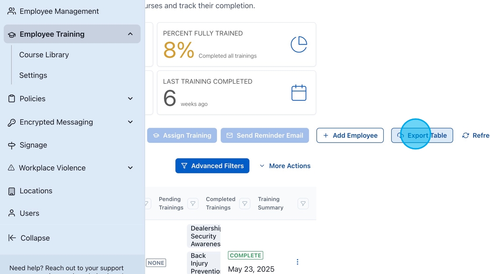Screen dimensions: 490x274
Task: Open Settings under Employee Training
Action: [33, 75]
